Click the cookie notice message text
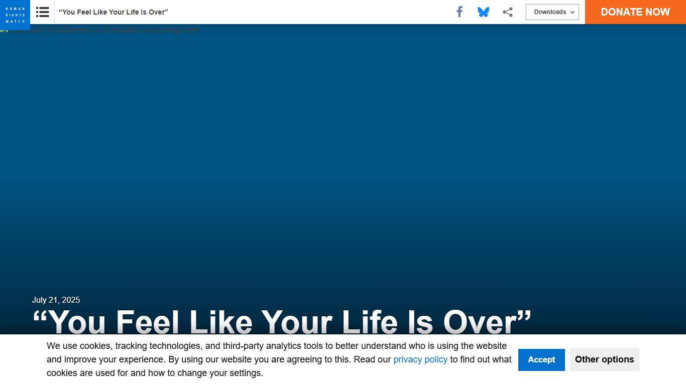This screenshot has height=385, width=686. click(x=276, y=346)
